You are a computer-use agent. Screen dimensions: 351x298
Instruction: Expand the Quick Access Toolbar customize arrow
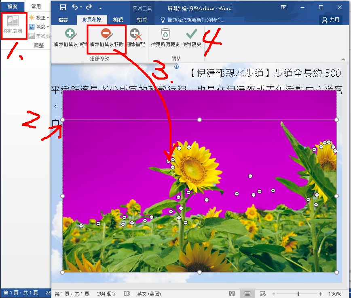pyautogui.click(x=101, y=8)
